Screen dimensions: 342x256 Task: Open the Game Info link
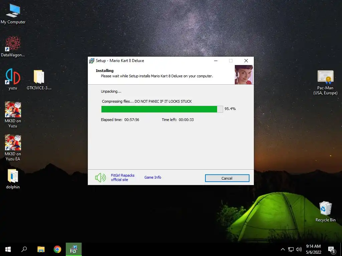tap(153, 177)
